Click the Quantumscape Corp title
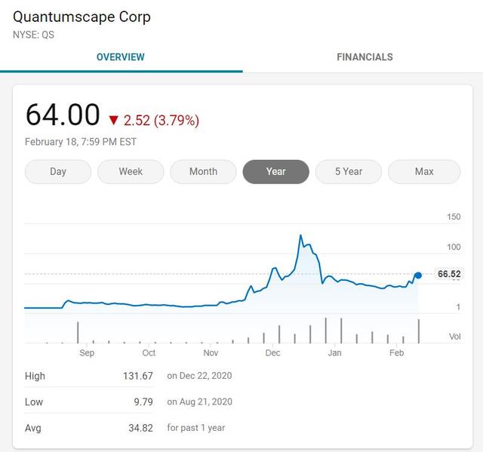Screen dimensions: 483x452 tap(82, 17)
